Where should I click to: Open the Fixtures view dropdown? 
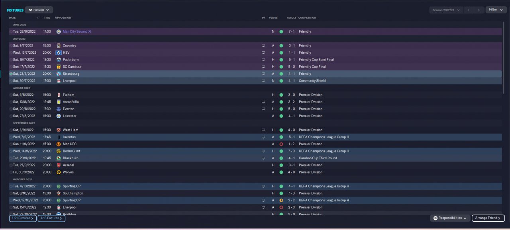[x=39, y=10]
